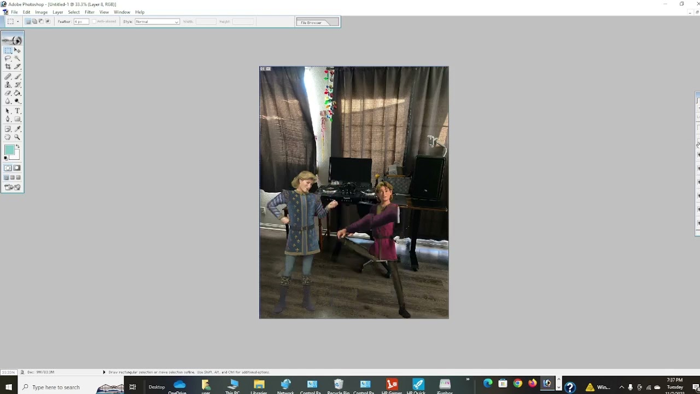The image size is (700, 394).
Task: Open the Layer menu
Action: 57,12
